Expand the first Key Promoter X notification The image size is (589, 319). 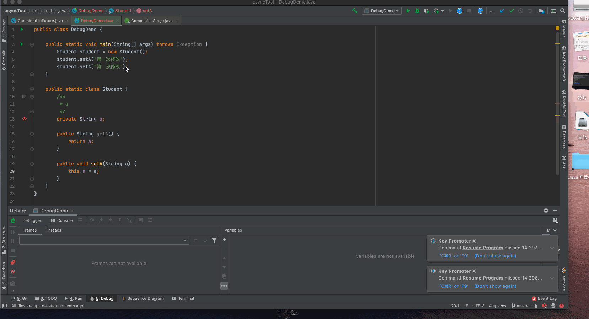[552, 248]
